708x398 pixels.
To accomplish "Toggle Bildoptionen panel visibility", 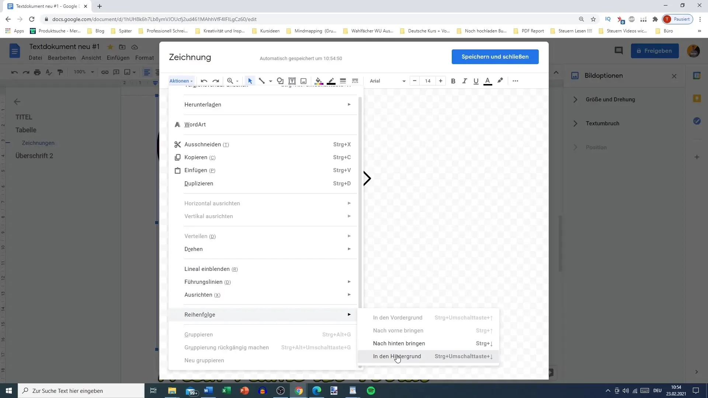I will tap(676, 76).
